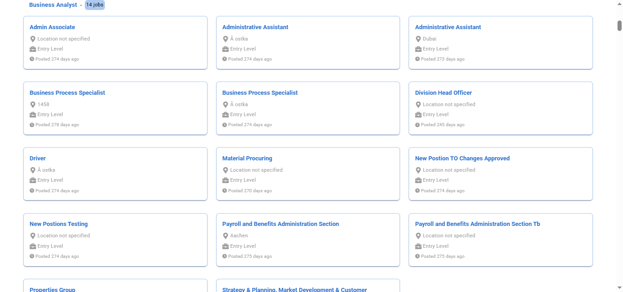The image size is (623, 292).
Task: Click clock icon in Division Head Officer card
Action: click(x=417, y=125)
